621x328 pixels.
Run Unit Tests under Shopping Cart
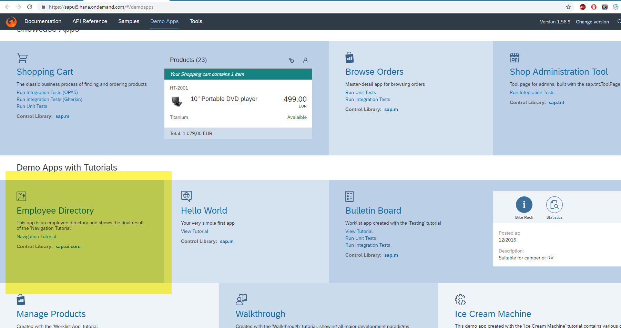pos(32,106)
